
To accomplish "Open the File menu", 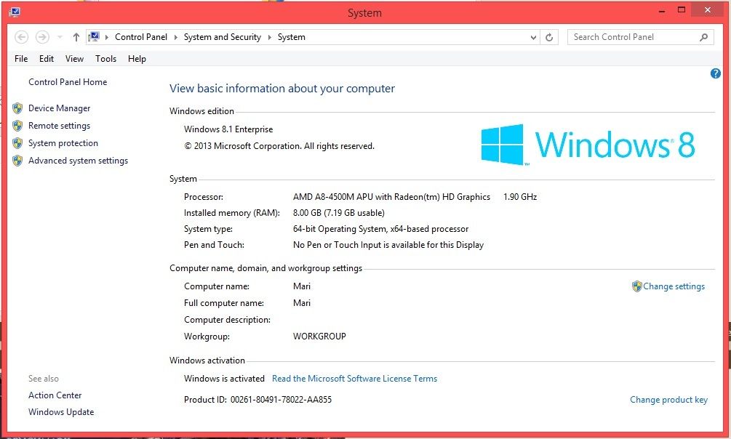I will [21, 59].
